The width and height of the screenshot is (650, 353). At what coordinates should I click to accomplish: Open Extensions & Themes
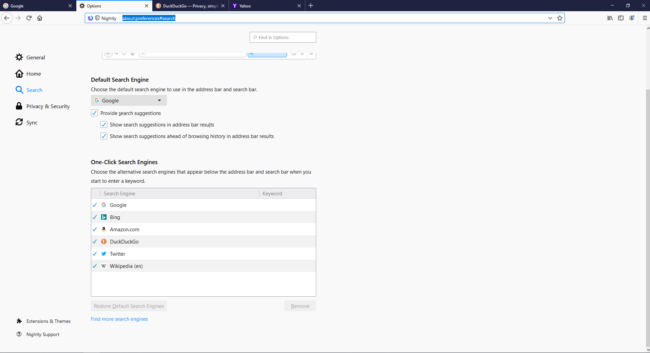point(49,321)
